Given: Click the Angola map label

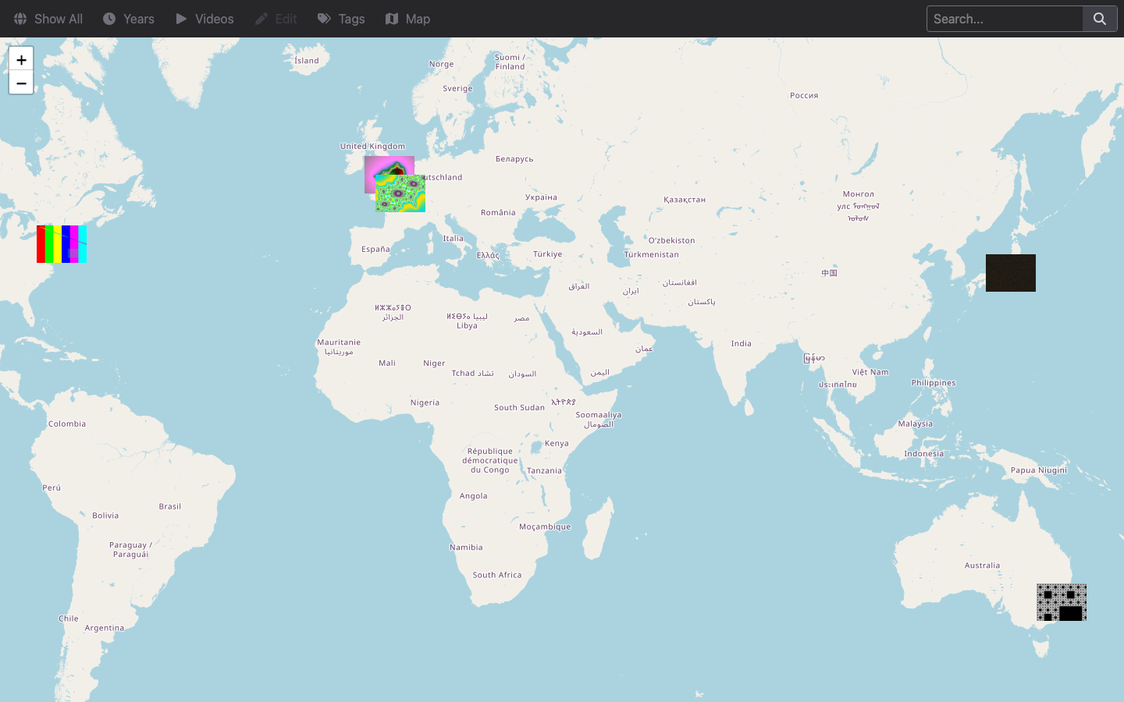Looking at the screenshot, I should [474, 496].
